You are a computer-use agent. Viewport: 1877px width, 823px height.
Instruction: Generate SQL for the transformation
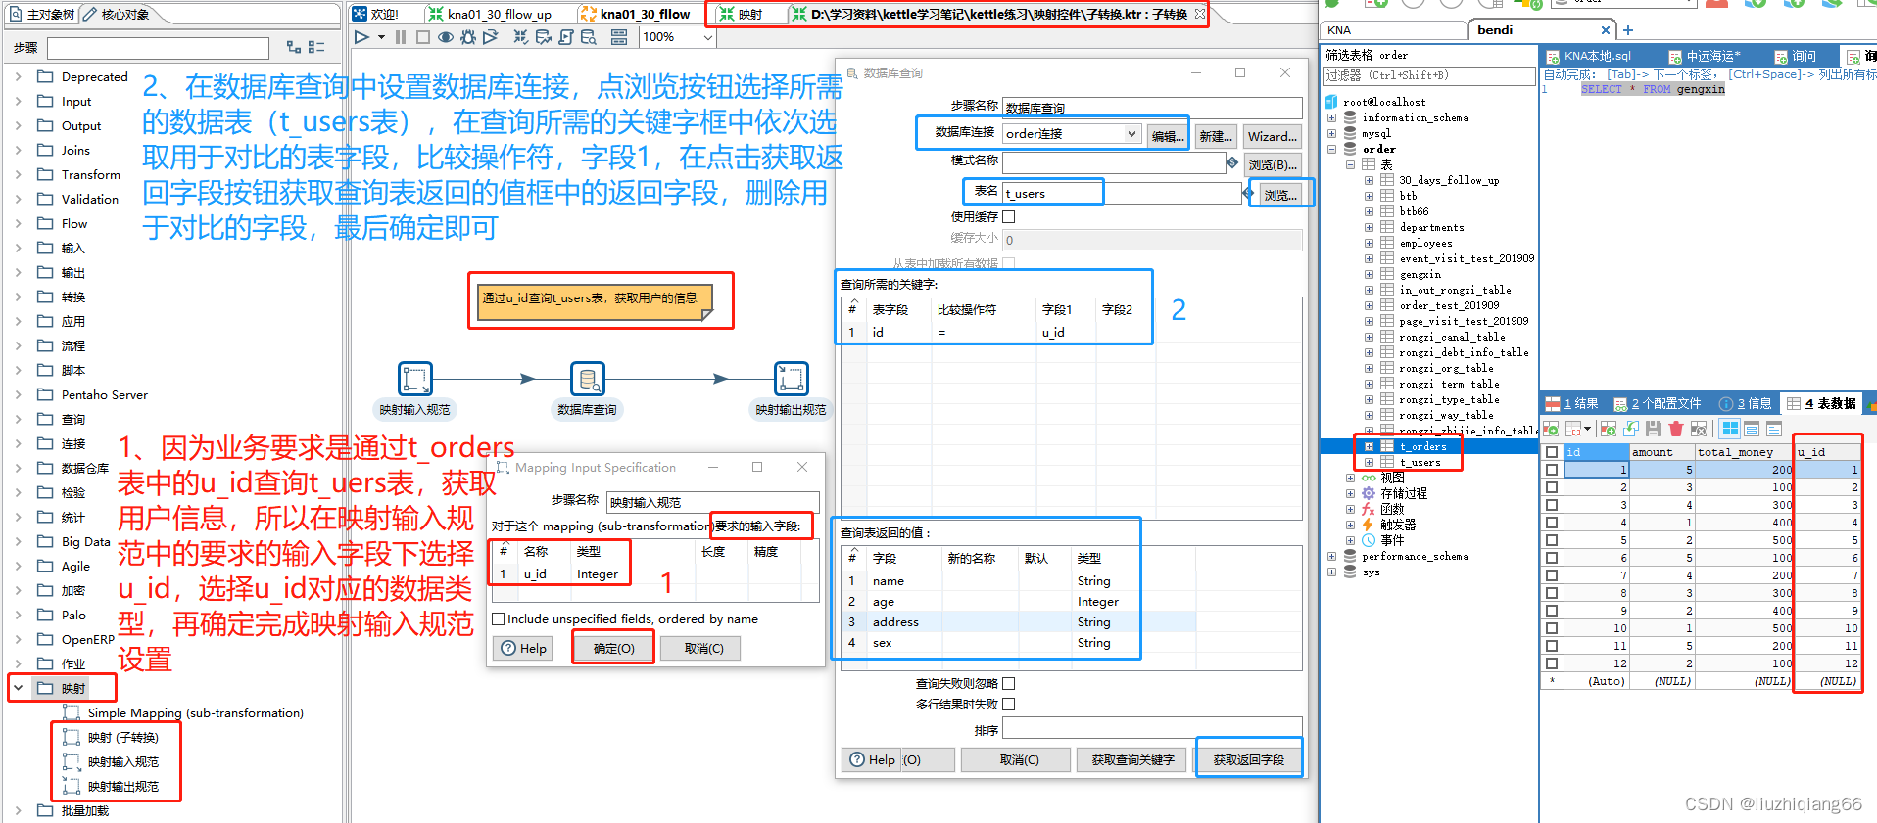tap(566, 37)
